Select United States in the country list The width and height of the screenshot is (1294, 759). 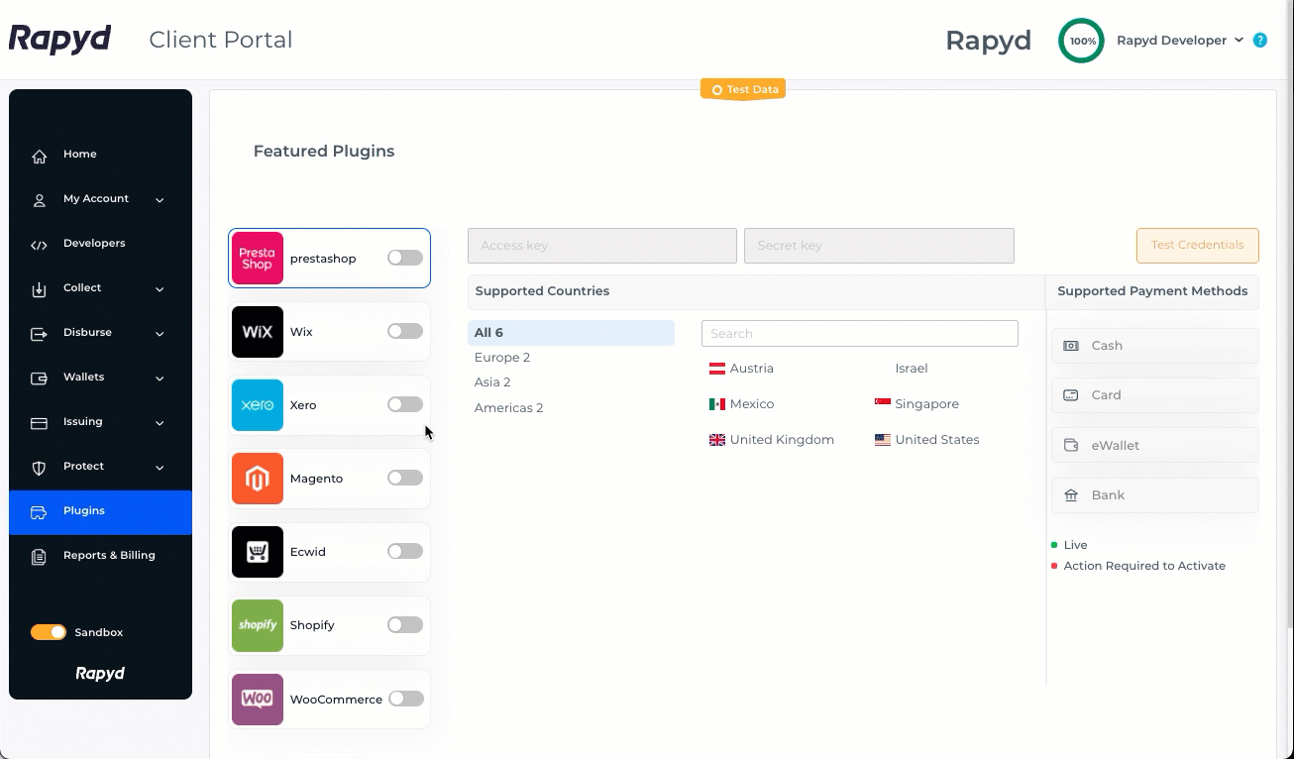pos(926,440)
